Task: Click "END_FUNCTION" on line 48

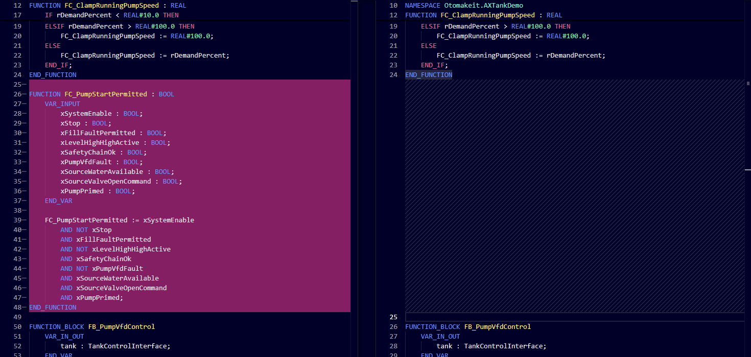Action: pos(53,307)
